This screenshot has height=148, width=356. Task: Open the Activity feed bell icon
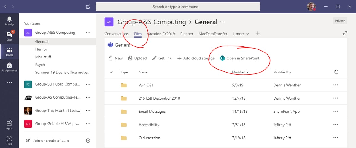pyautogui.click(x=9, y=20)
